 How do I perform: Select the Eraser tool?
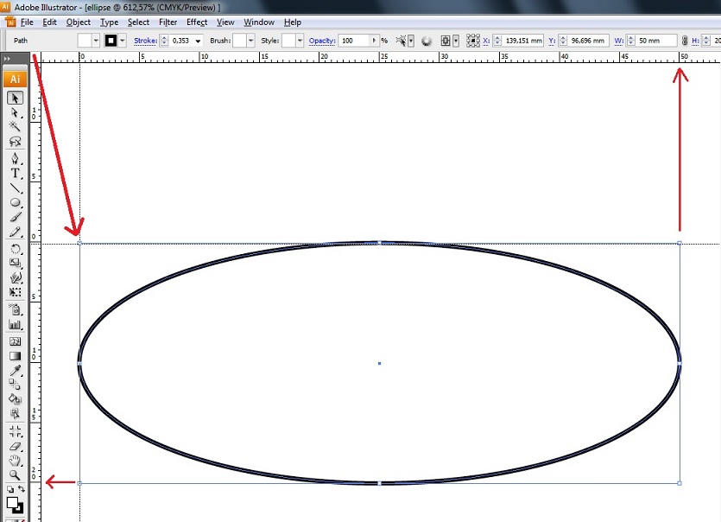15,446
